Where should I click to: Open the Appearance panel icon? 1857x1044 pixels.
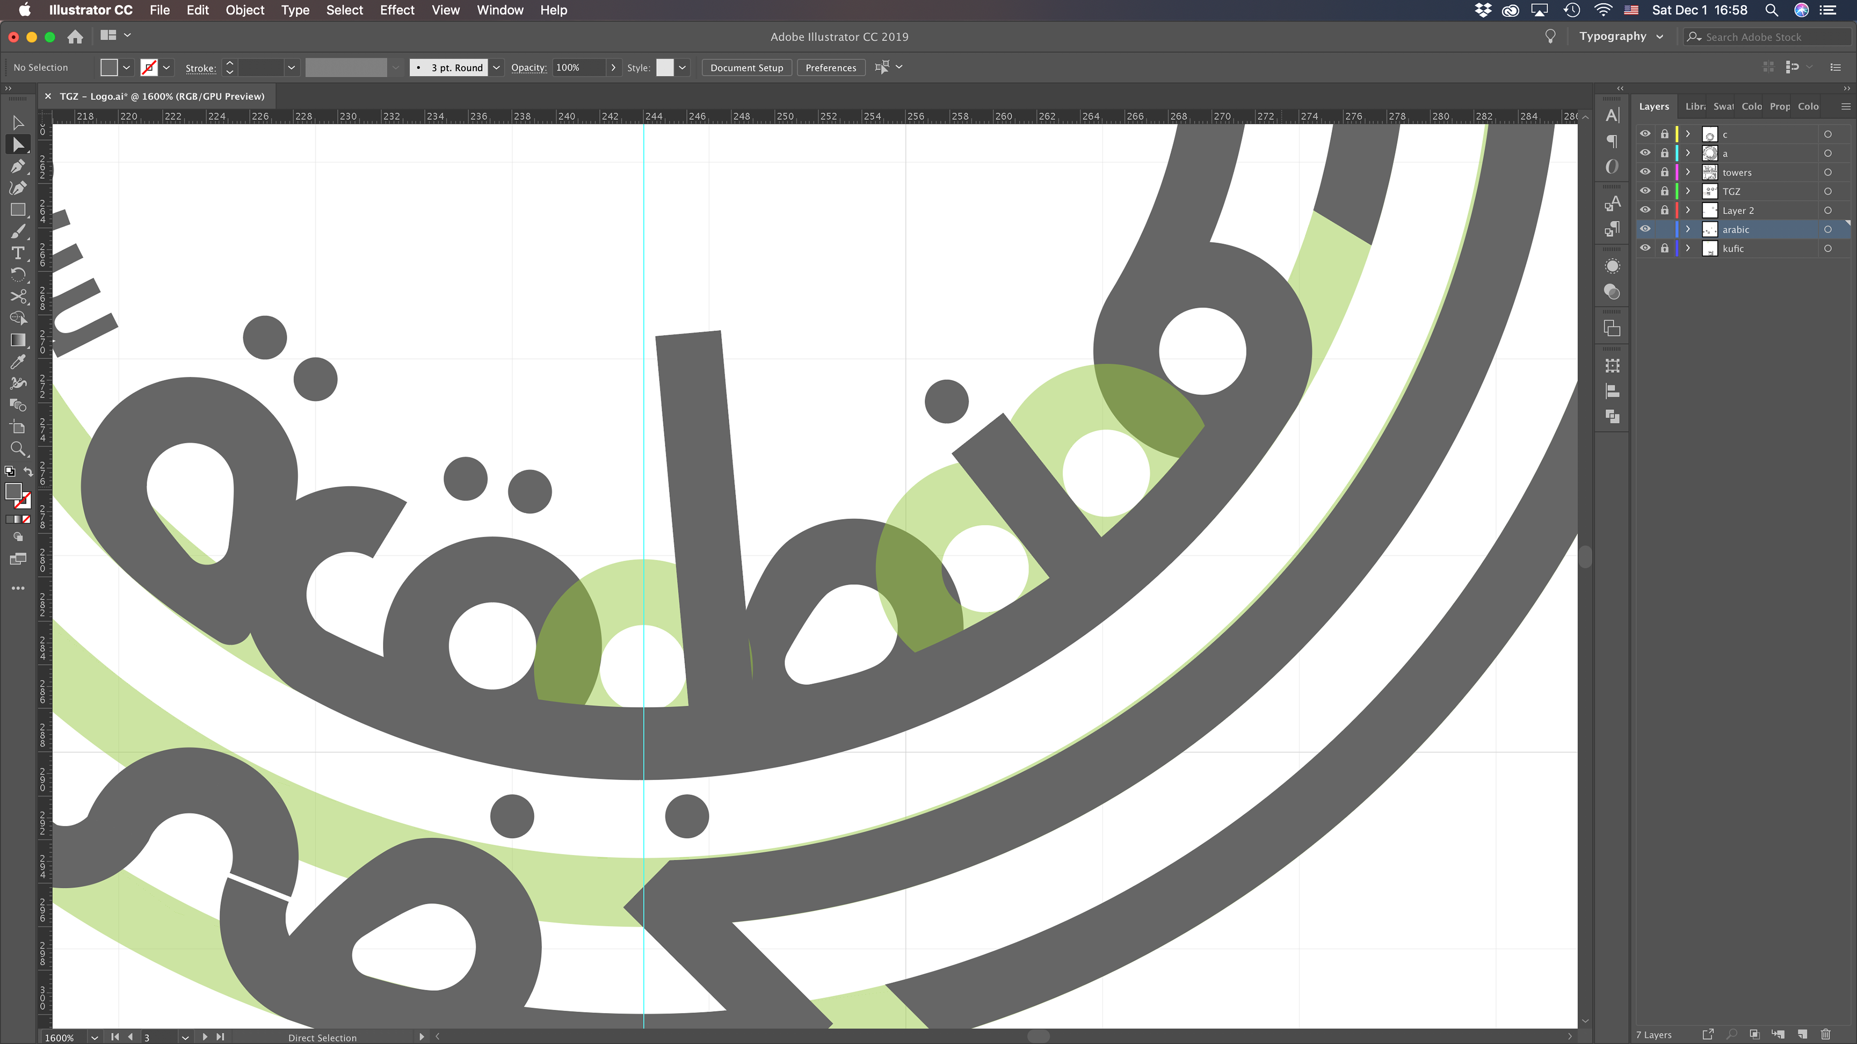click(1612, 267)
